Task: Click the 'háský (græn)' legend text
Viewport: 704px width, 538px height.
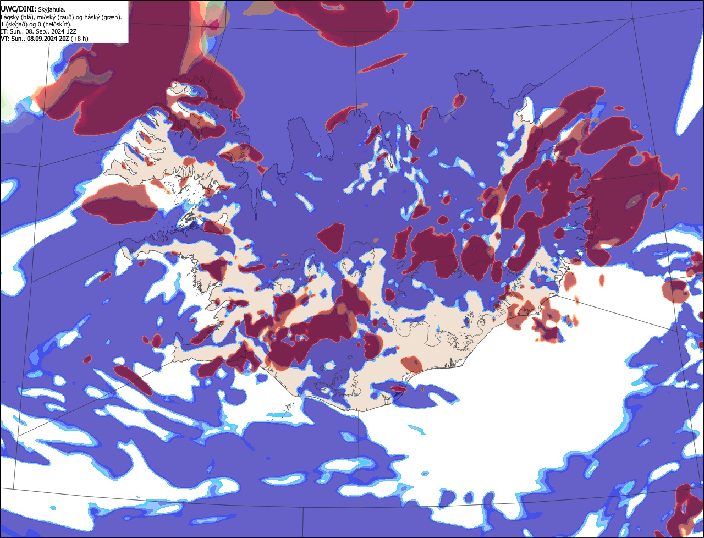Action: click(102, 18)
